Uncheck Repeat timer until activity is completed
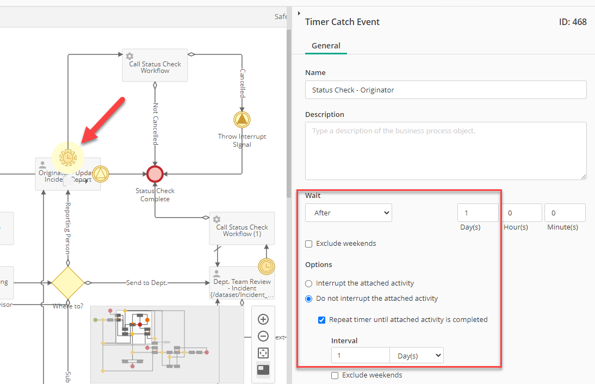The height and width of the screenshot is (384, 595). [322, 320]
